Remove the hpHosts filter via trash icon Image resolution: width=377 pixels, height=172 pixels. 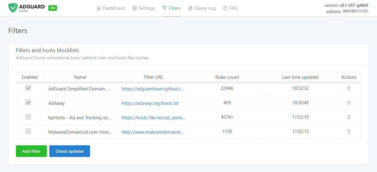(349, 117)
